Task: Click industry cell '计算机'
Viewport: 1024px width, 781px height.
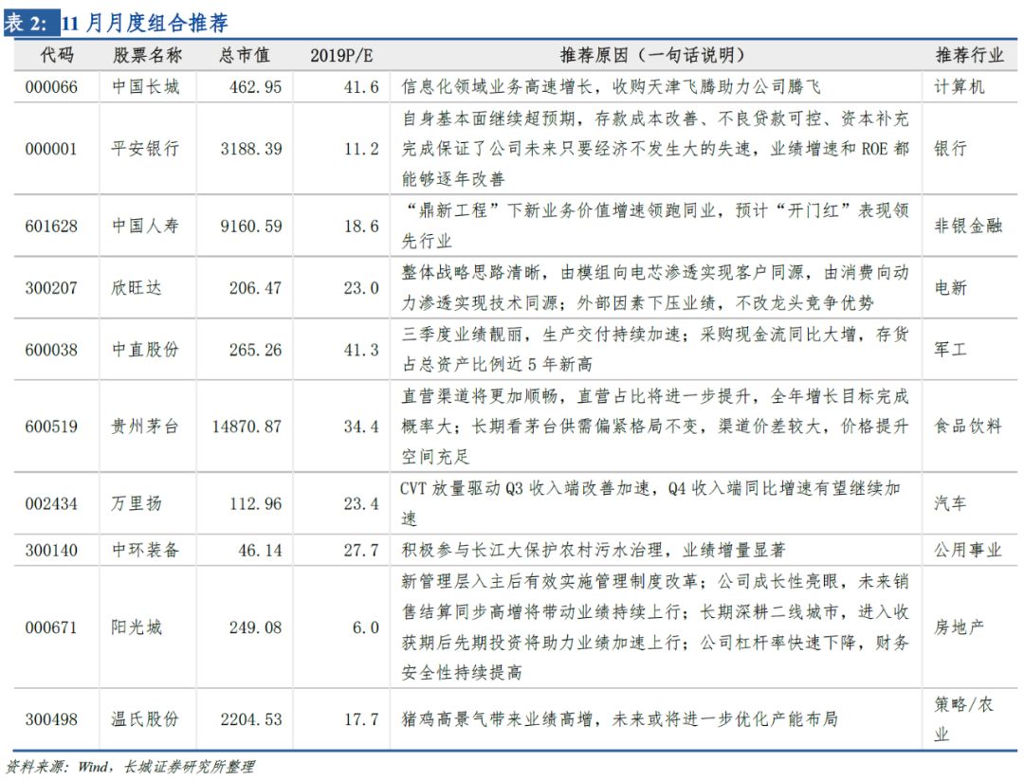Action: coord(960,86)
